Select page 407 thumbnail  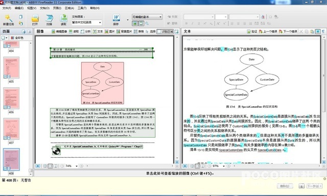click(x=11, y=129)
